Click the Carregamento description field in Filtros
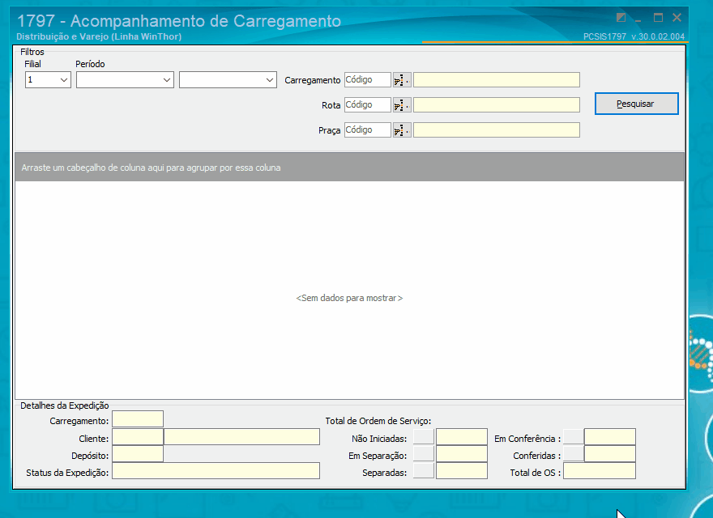Viewport: 713px width, 518px height. point(496,80)
